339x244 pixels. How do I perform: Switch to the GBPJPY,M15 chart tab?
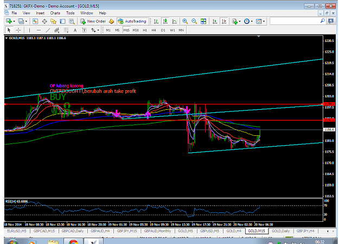(127, 231)
